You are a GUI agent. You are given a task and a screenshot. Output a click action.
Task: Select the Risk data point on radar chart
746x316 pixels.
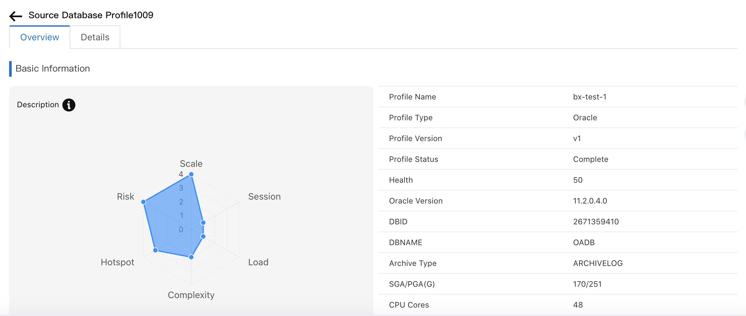point(143,202)
